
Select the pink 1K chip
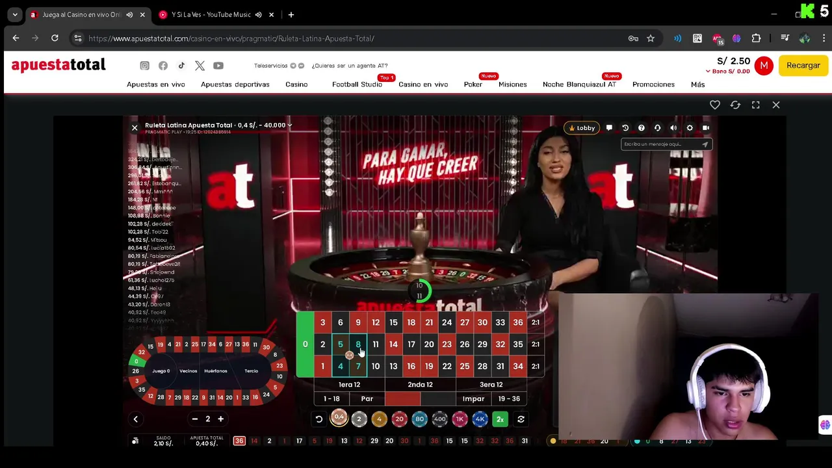tap(460, 419)
